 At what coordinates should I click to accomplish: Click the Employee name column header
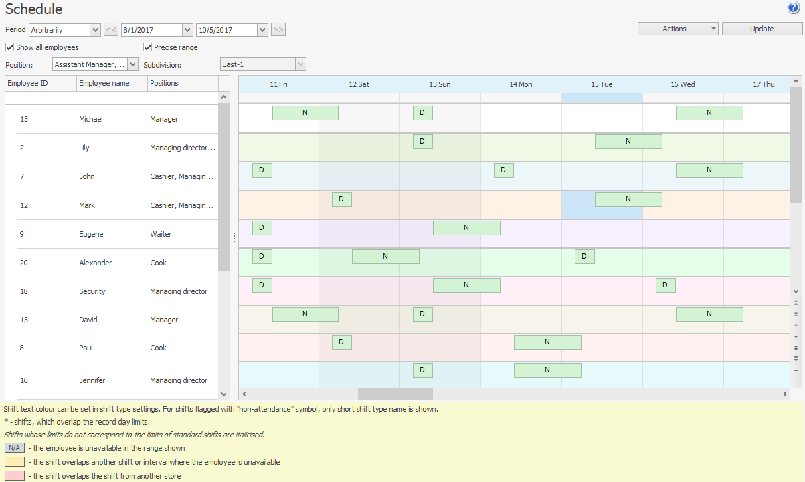112,83
